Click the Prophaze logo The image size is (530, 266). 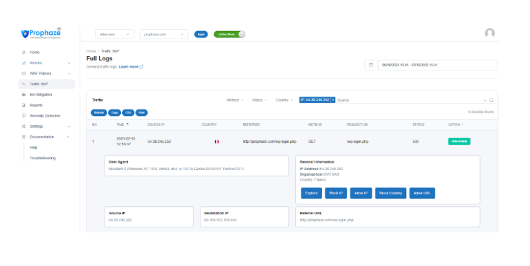click(x=42, y=34)
